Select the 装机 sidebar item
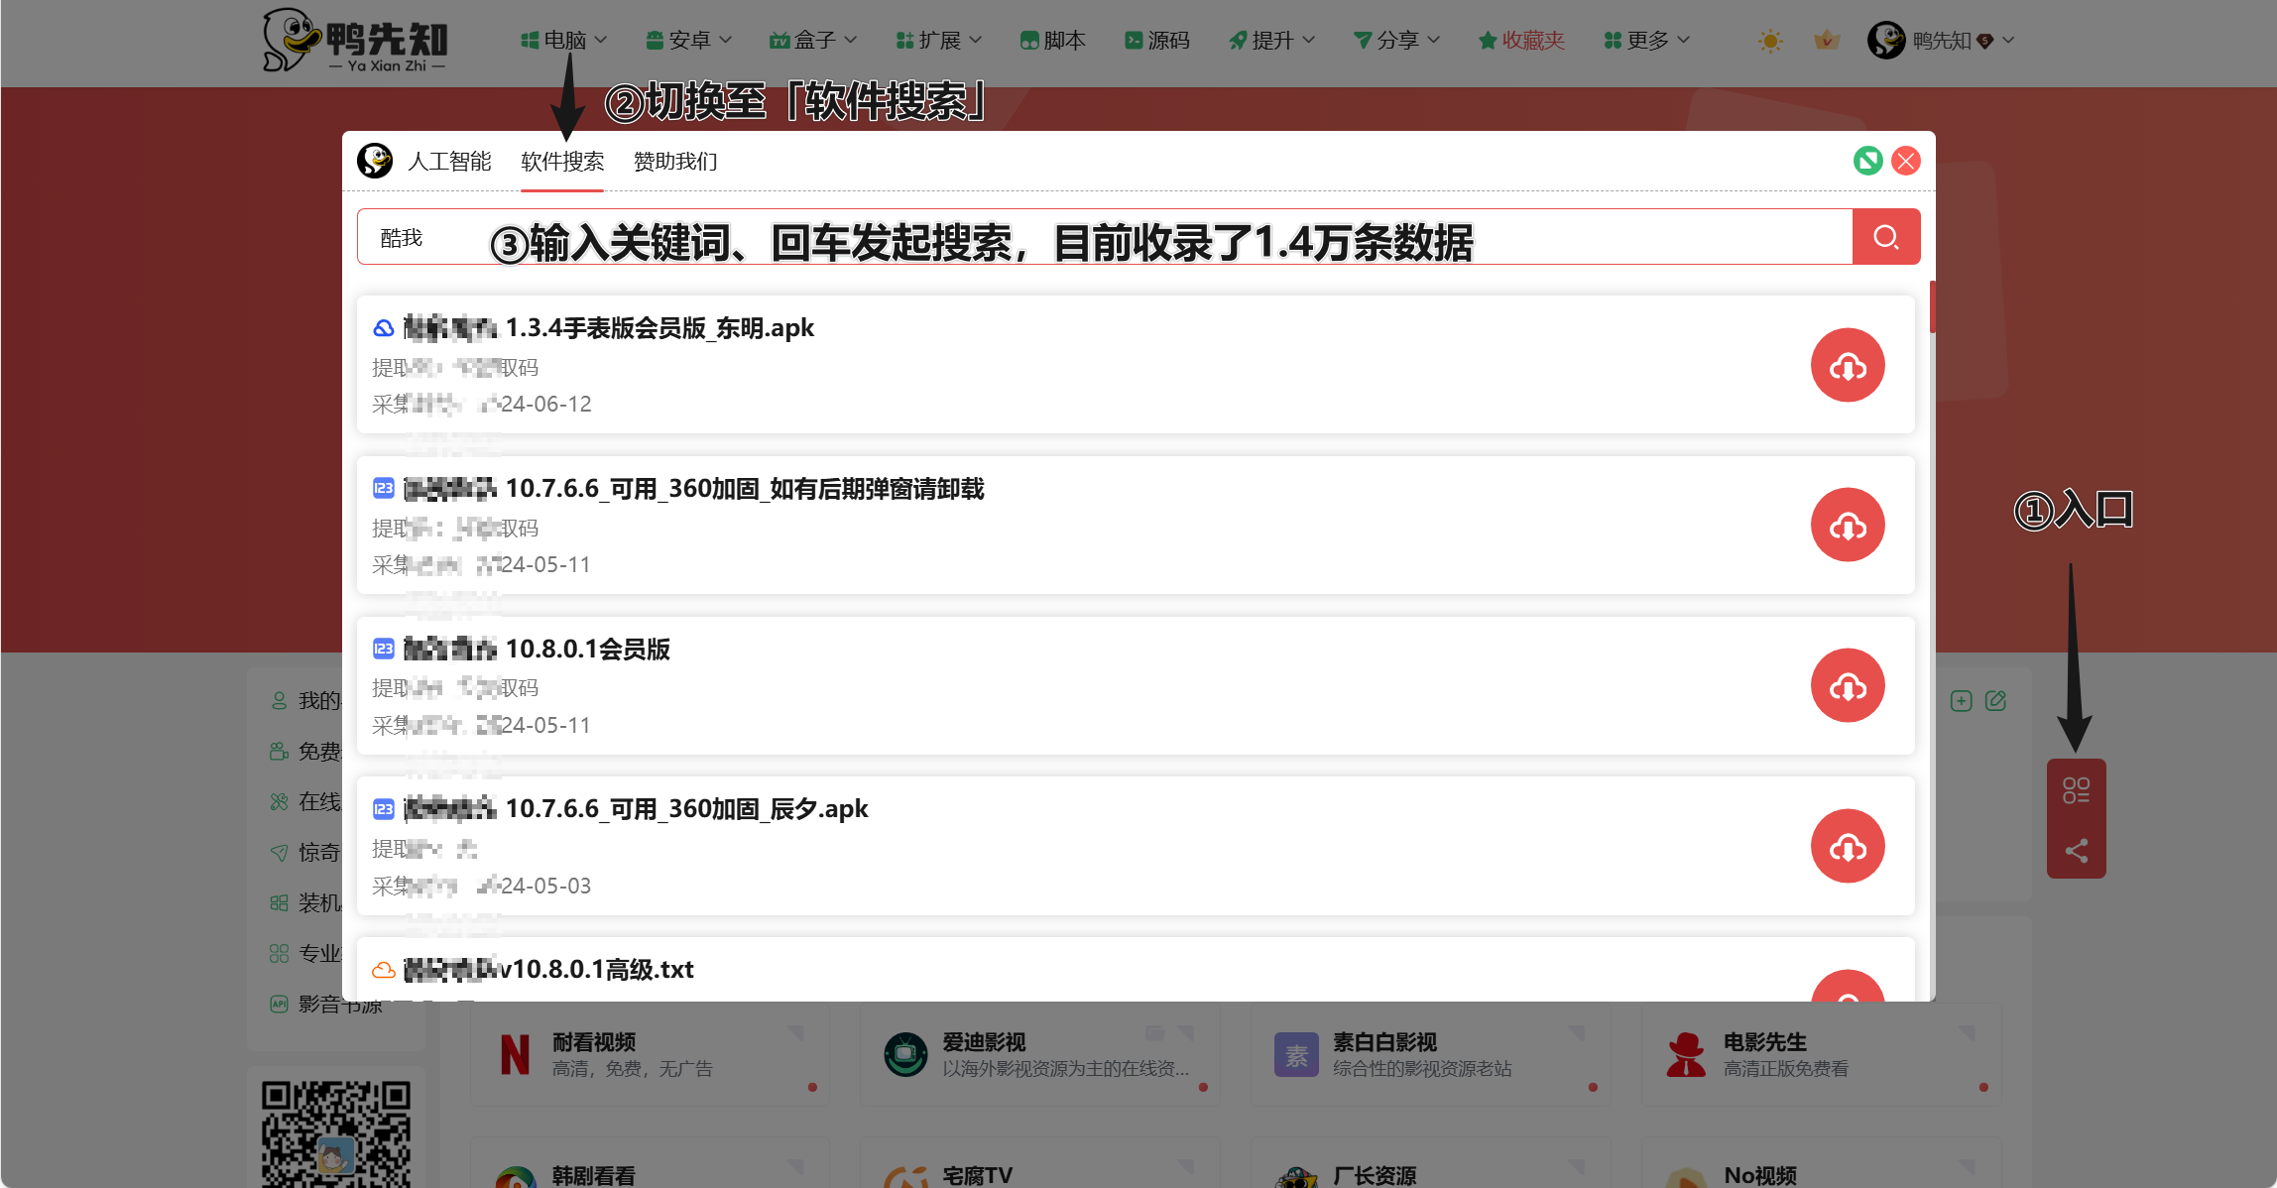 pyautogui.click(x=305, y=903)
